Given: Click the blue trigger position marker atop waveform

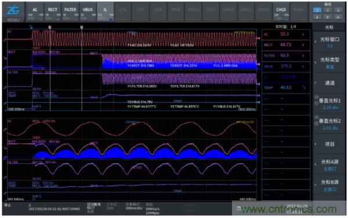Looking at the screenshot, I should [x=31, y=27].
